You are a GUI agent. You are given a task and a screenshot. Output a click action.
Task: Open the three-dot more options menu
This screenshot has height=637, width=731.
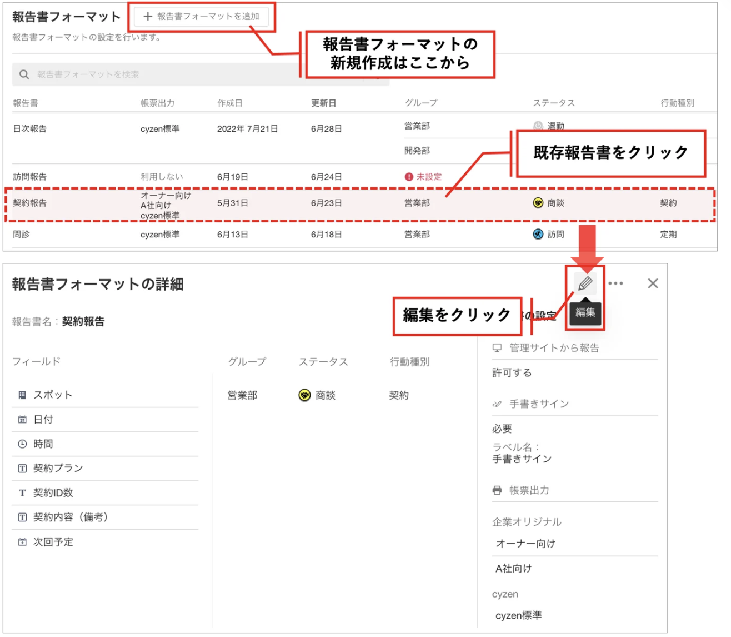[615, 283]
